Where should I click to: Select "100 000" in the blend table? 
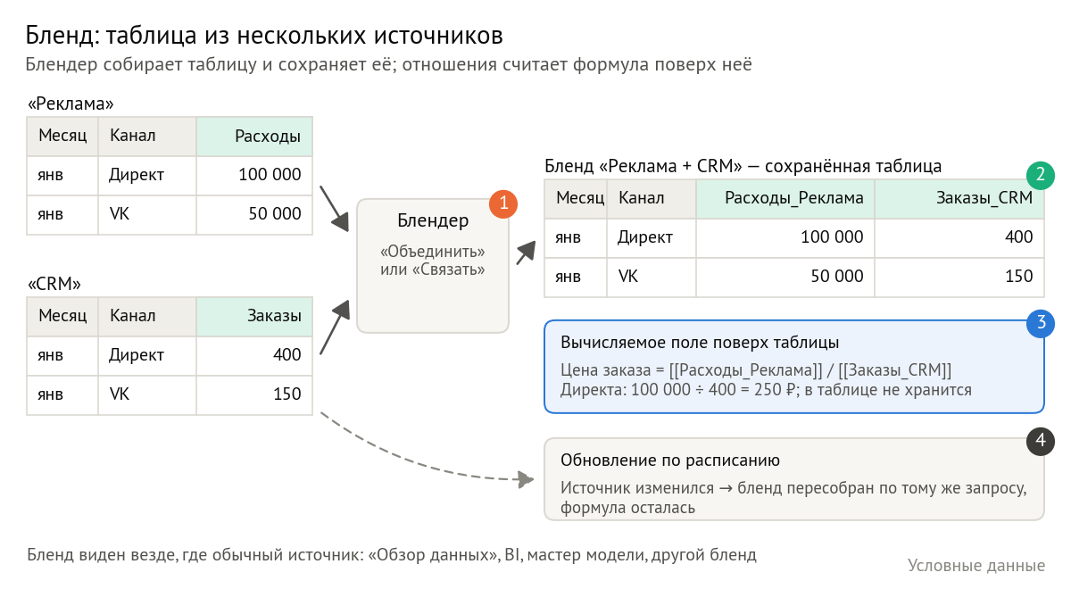coord(785,237)
